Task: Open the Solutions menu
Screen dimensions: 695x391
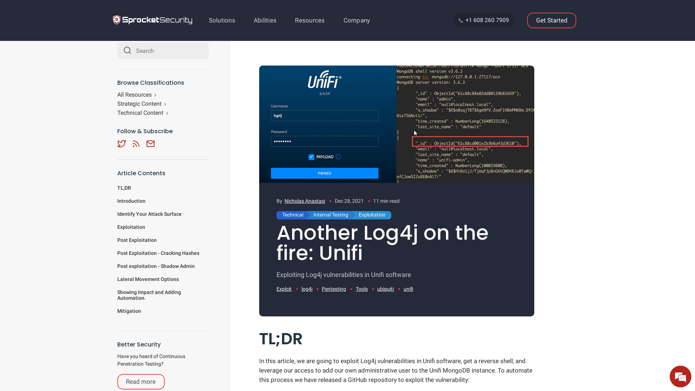Action: [x=222, y=20]
